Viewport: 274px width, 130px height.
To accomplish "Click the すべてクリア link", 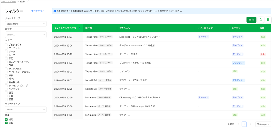I will (38, 11).
